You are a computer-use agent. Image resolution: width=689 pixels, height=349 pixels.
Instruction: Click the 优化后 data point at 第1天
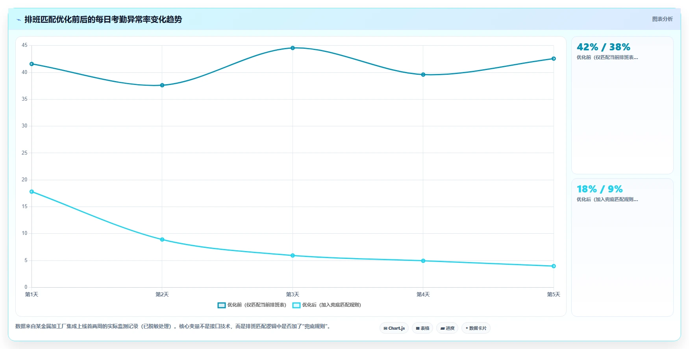tap(32, 192)
